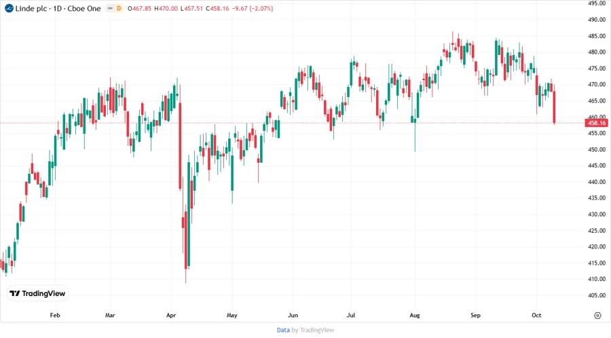Click the open price value O467.85
Screen dimensions: 611x338
[141, 8]
